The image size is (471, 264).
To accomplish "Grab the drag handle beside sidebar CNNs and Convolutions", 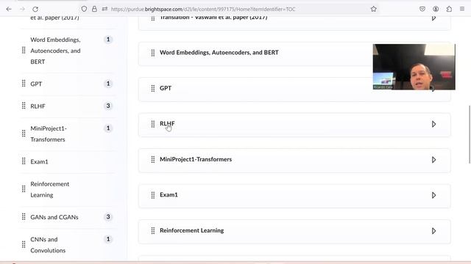I will point(24,244).
